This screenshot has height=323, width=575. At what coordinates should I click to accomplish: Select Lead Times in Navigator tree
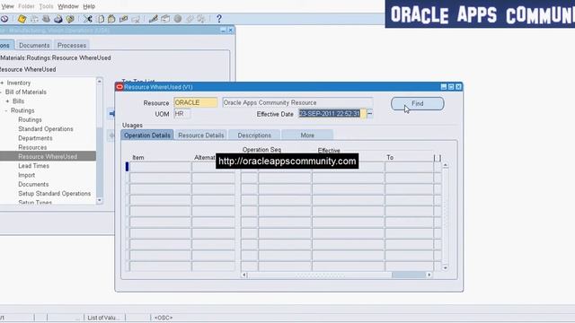(34, 166)
